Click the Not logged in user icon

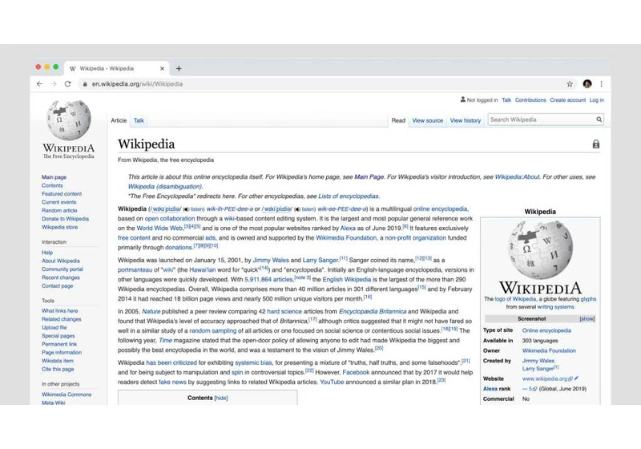click(463, 99)
